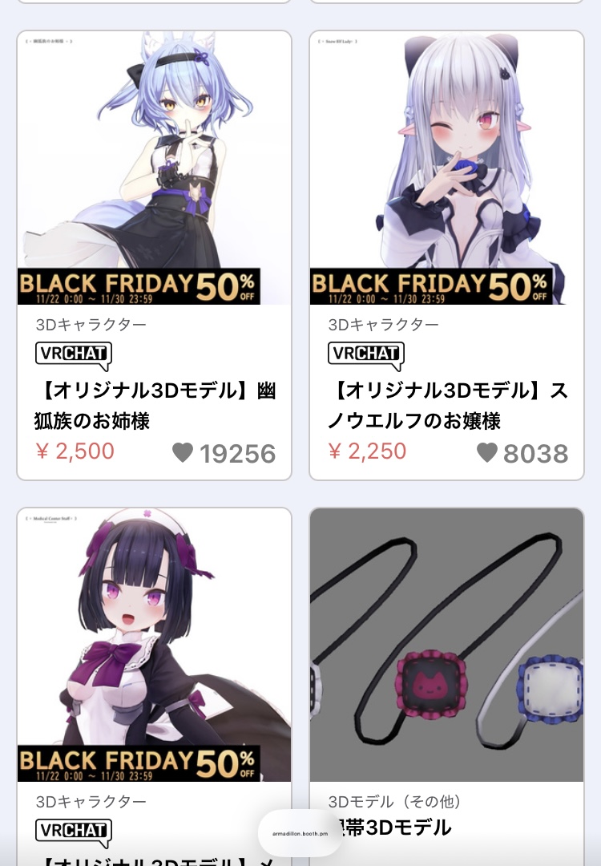This screenshot has width=601, height=866.
Task: Select the 3Dモデル（その他）category link
Action: point(394,801)
